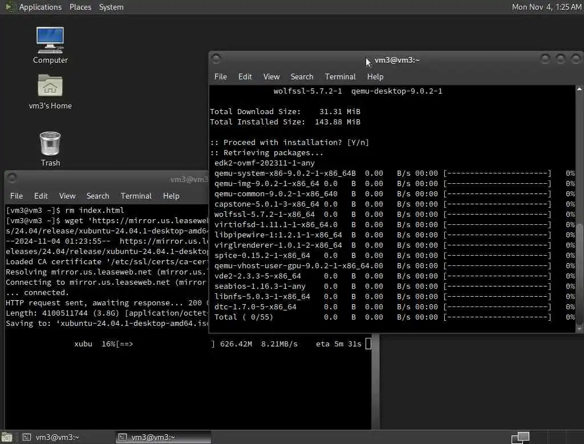Open the Trash desktop icon
The height and width of the screenshot is (444, 584).
coord(50,149)
